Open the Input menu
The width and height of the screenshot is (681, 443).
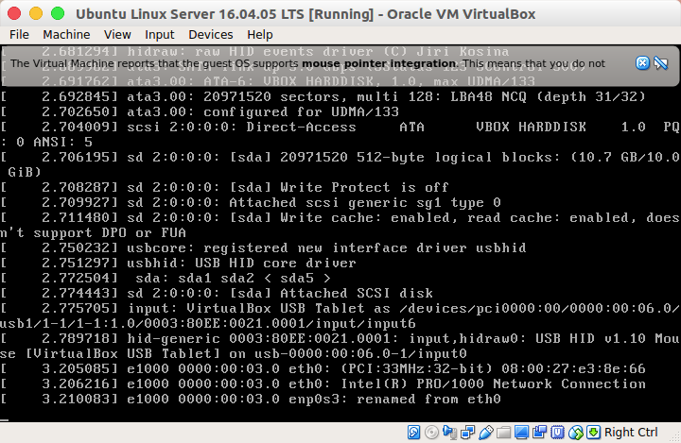coord(160,34)
